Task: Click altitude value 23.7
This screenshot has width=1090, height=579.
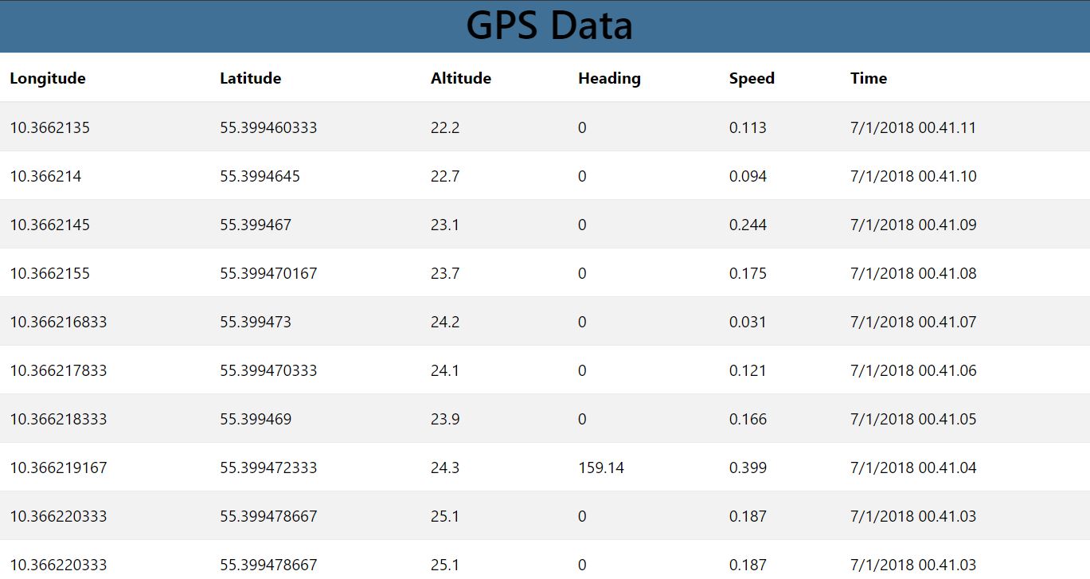Action: (445, 273)
